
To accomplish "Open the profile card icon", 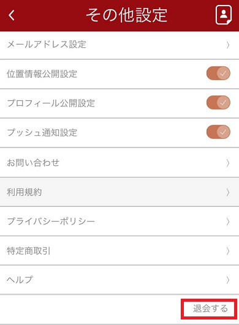I will (224, 15).
